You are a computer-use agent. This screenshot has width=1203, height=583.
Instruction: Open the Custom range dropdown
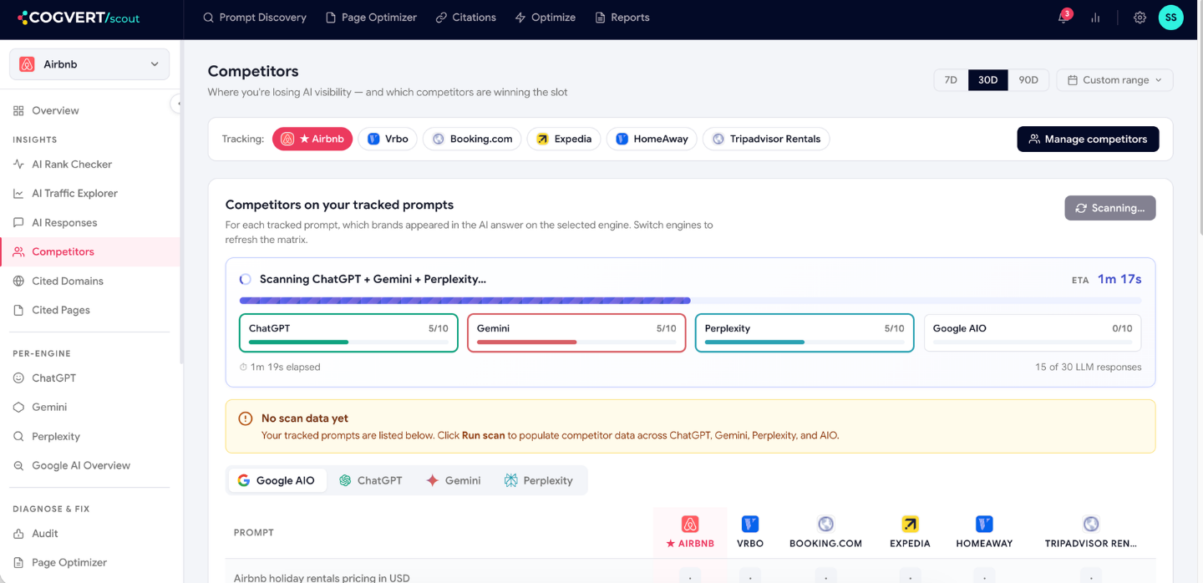[1114, 80]
